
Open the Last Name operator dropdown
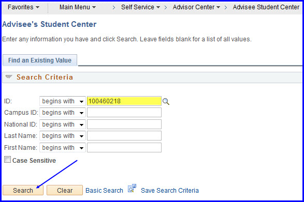[x=63, y=136]
